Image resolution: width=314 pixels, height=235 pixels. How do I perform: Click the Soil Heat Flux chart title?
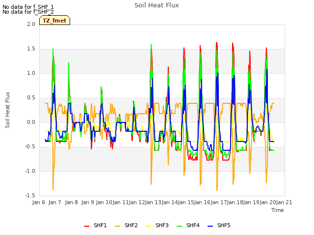(157, 5)
